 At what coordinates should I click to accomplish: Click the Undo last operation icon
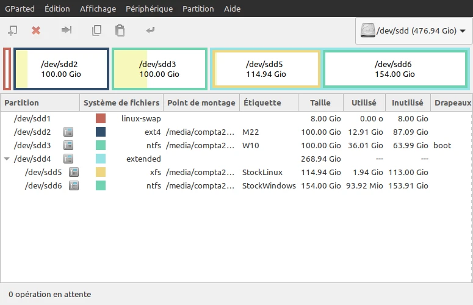click(x=150, y=30)
